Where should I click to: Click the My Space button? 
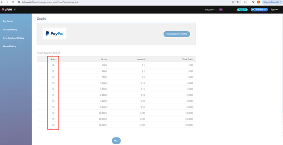click(242, 10)
